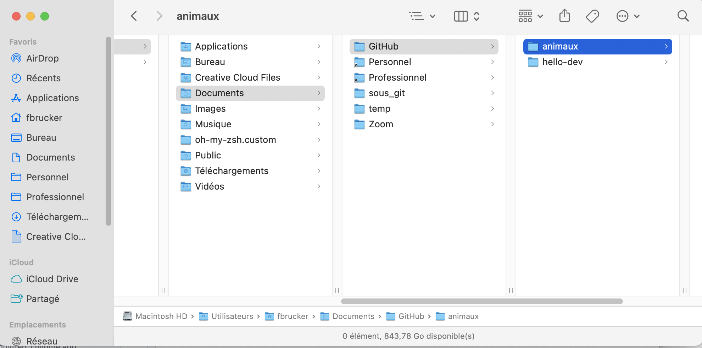Open AirDrop in the sidebar

tap(42, 58)
